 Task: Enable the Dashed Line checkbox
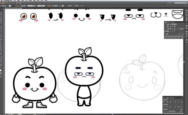(x=165, y=34)
